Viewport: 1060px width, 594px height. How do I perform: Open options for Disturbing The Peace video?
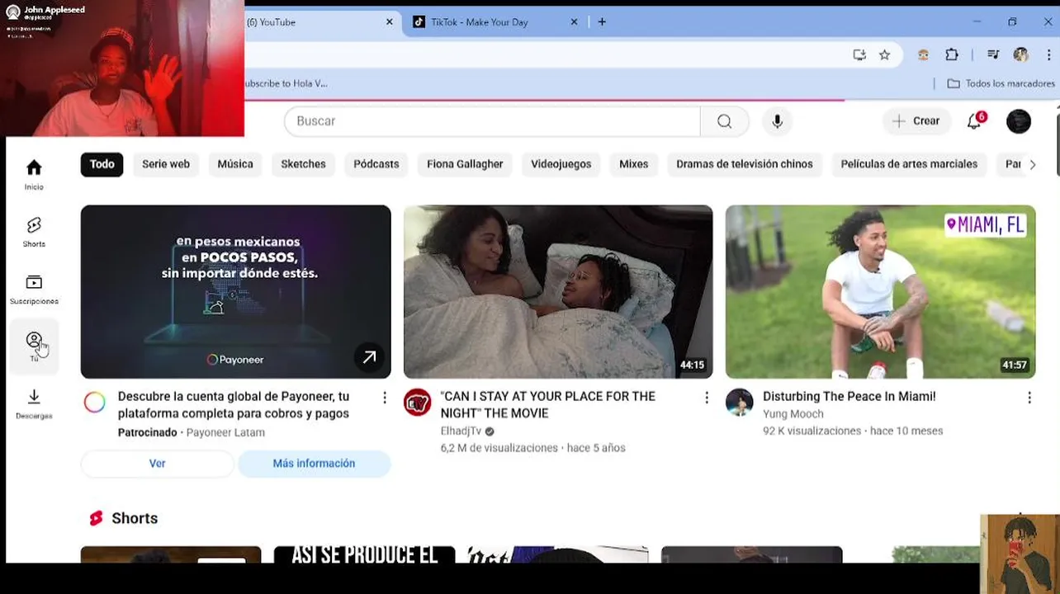[x=1029, y=398]
